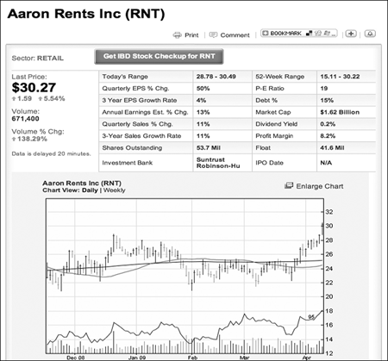Click the 3 Year EPS Growth Rate label
The image size is (388, 361).
click(140, 100)
